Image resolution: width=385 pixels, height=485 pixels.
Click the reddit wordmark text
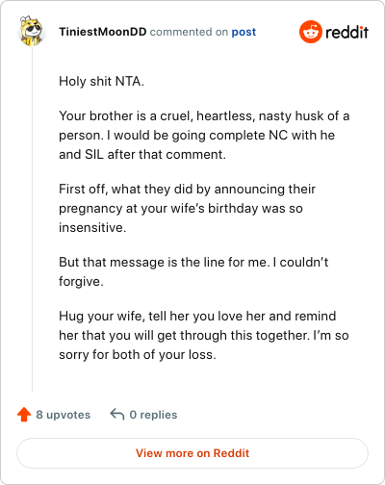(346, 32)
